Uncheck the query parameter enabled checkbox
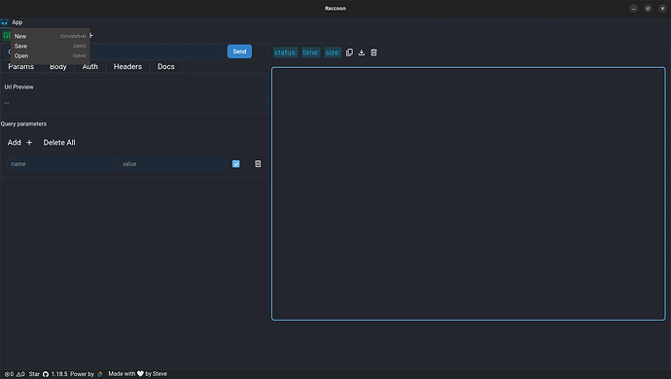This screenshot has height=379, width=671. pyautogui.click(x=235, y=164)
